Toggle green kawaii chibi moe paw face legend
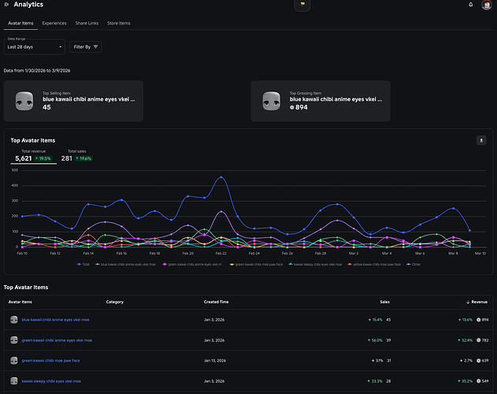Viewport: 497px width, 394px height. click(x=256, y=264)
